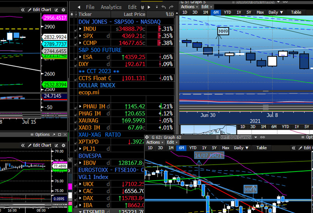Open the worksheet File menu
This screenshot has width=313, height=213.
90,7
